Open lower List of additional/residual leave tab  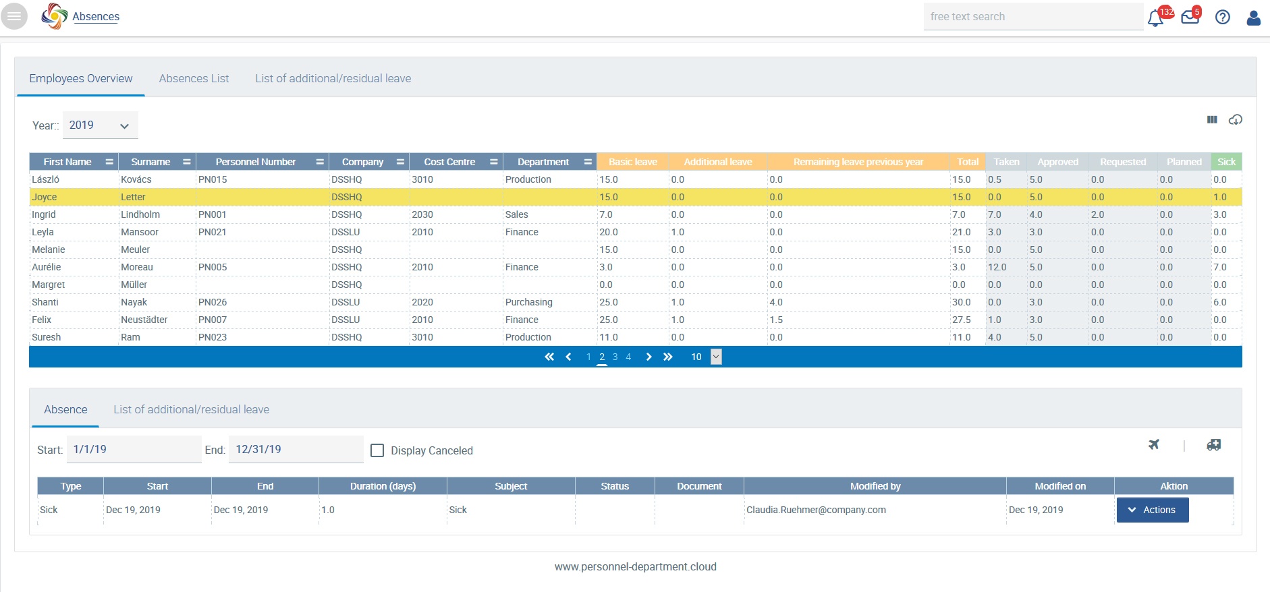(191, 409)
